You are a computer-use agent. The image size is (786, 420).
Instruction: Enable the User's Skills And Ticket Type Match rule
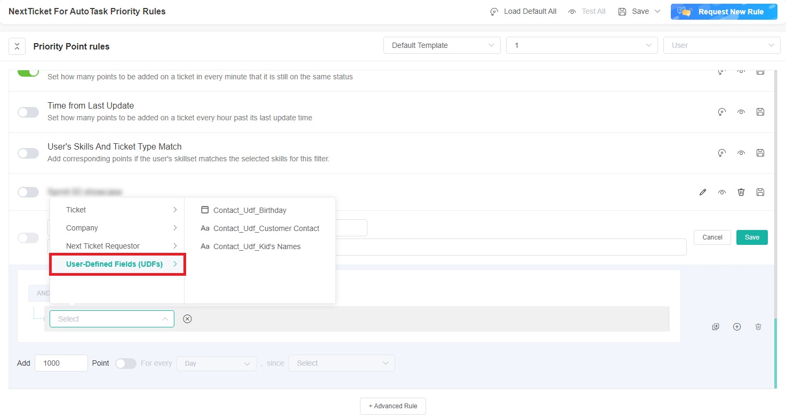pos(28,153)
